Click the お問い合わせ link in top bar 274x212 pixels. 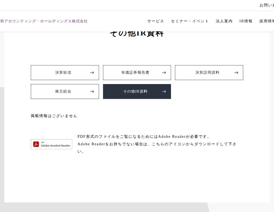pos(267,5)
